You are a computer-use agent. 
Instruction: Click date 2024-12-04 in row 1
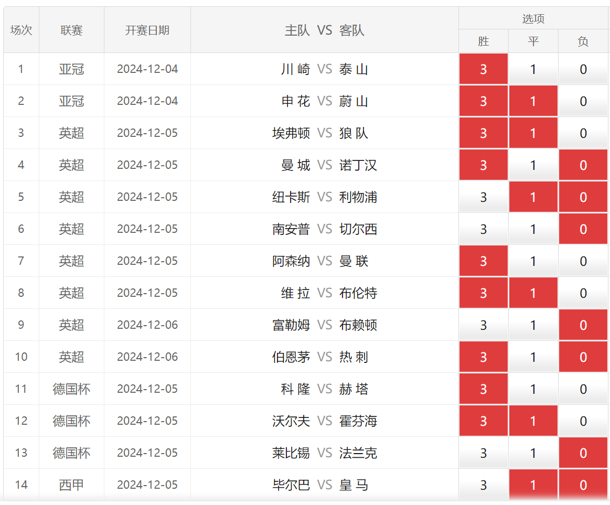(147, 69)
